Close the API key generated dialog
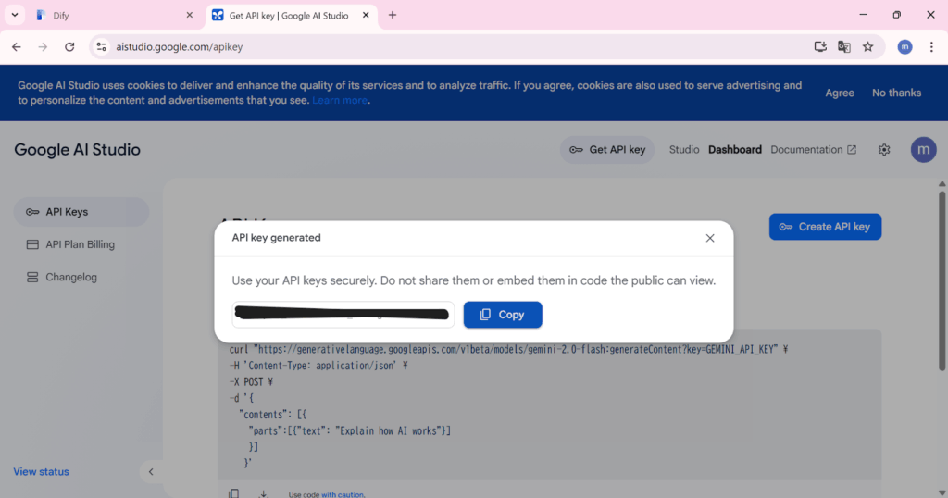The width and height of the screenshot is (948, 498). [710, 238]
